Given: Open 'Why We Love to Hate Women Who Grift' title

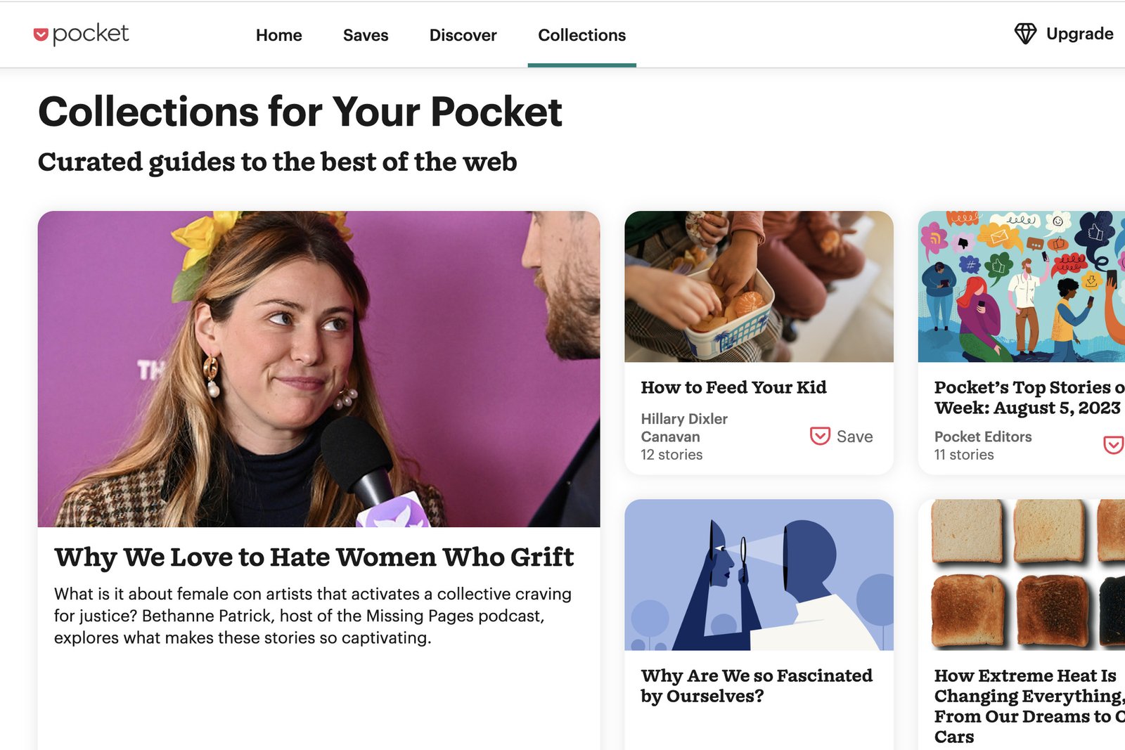Looking at the screenshot, I should point(314,557).
